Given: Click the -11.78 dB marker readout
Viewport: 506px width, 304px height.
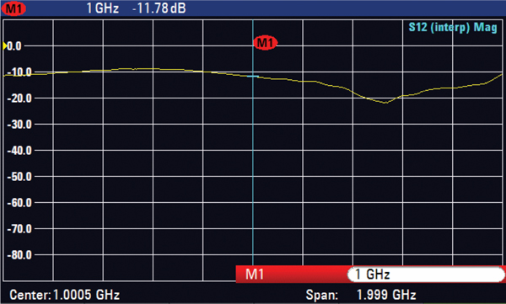Looking at the screenshot, I should click(159, 8).
